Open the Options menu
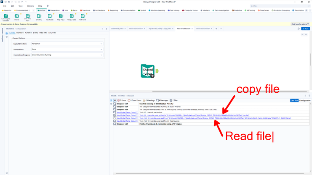The image size is (312, 175). [30, 6]
